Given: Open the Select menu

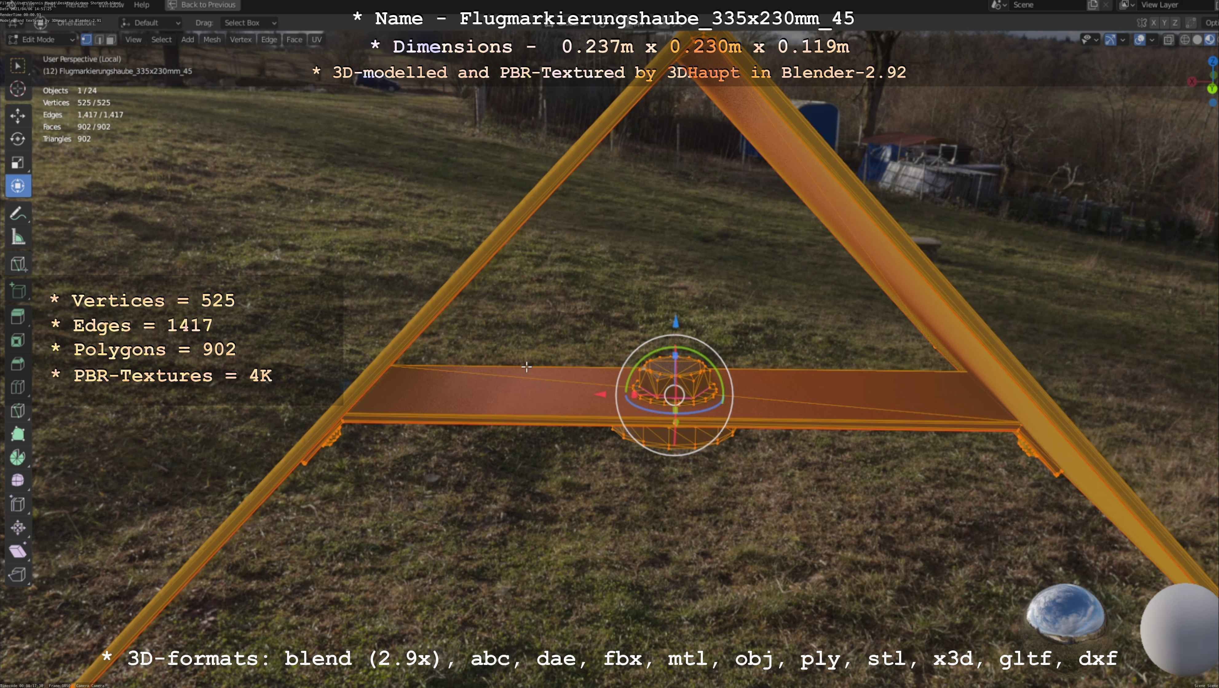Looking at the screenshot, I should click(x=161, y=40).
